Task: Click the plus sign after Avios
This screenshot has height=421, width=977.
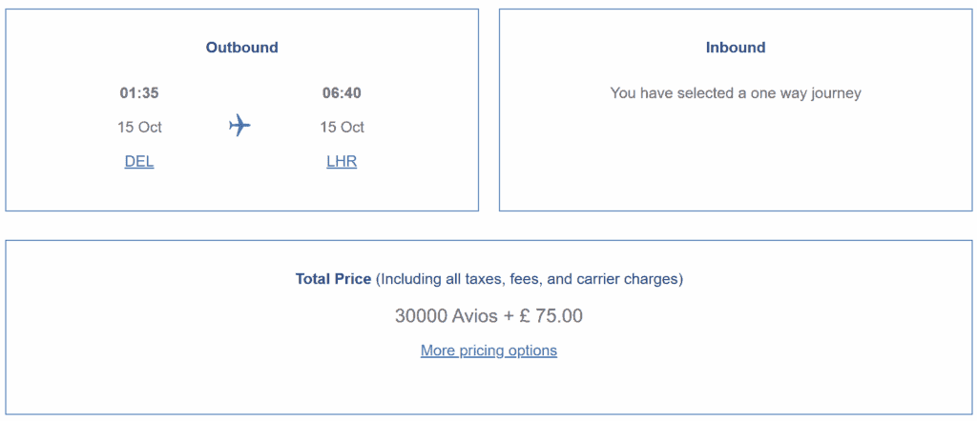Action: click(508, 316)
